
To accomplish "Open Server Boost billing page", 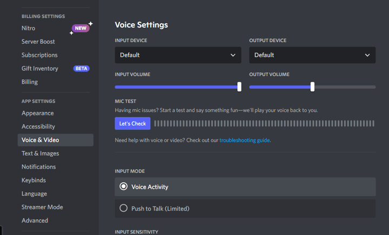I will click(38, 42).
